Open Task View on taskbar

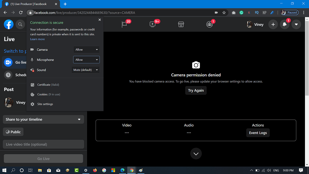(x=30, y=170)
